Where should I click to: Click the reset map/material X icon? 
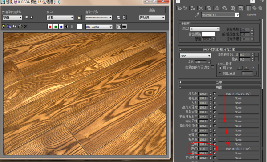pyautogui.click(x=201, y=8)
